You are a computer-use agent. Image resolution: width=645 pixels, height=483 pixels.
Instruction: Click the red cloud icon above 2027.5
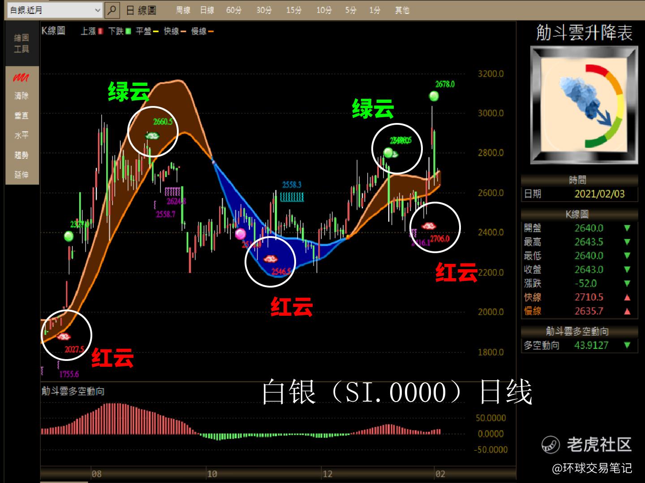(64, 336)
